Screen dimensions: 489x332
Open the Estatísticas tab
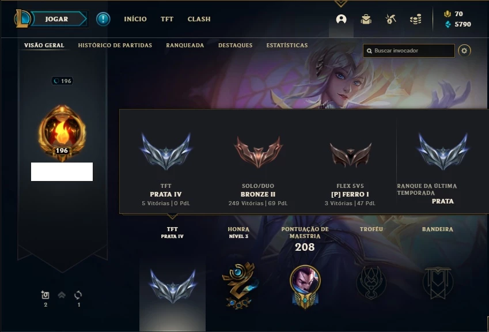pyautogui.click(x=287, y=45)
